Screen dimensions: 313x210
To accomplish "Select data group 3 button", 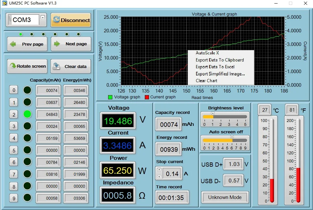I will point(14,126).
